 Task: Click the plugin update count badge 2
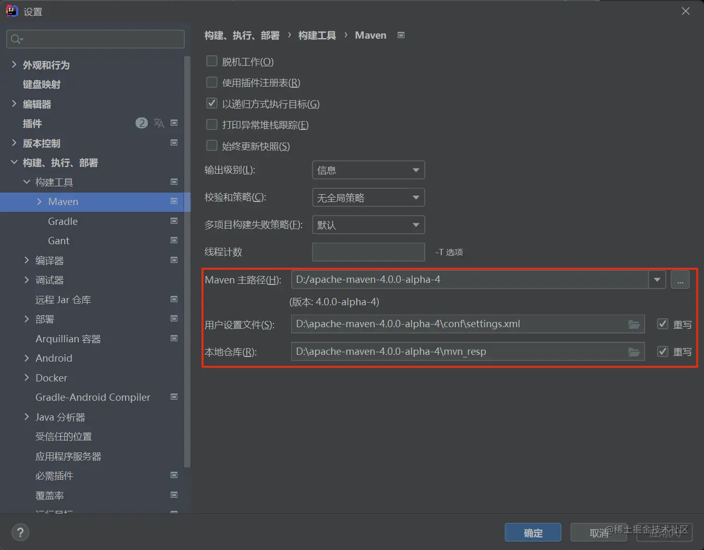point(141,123)
